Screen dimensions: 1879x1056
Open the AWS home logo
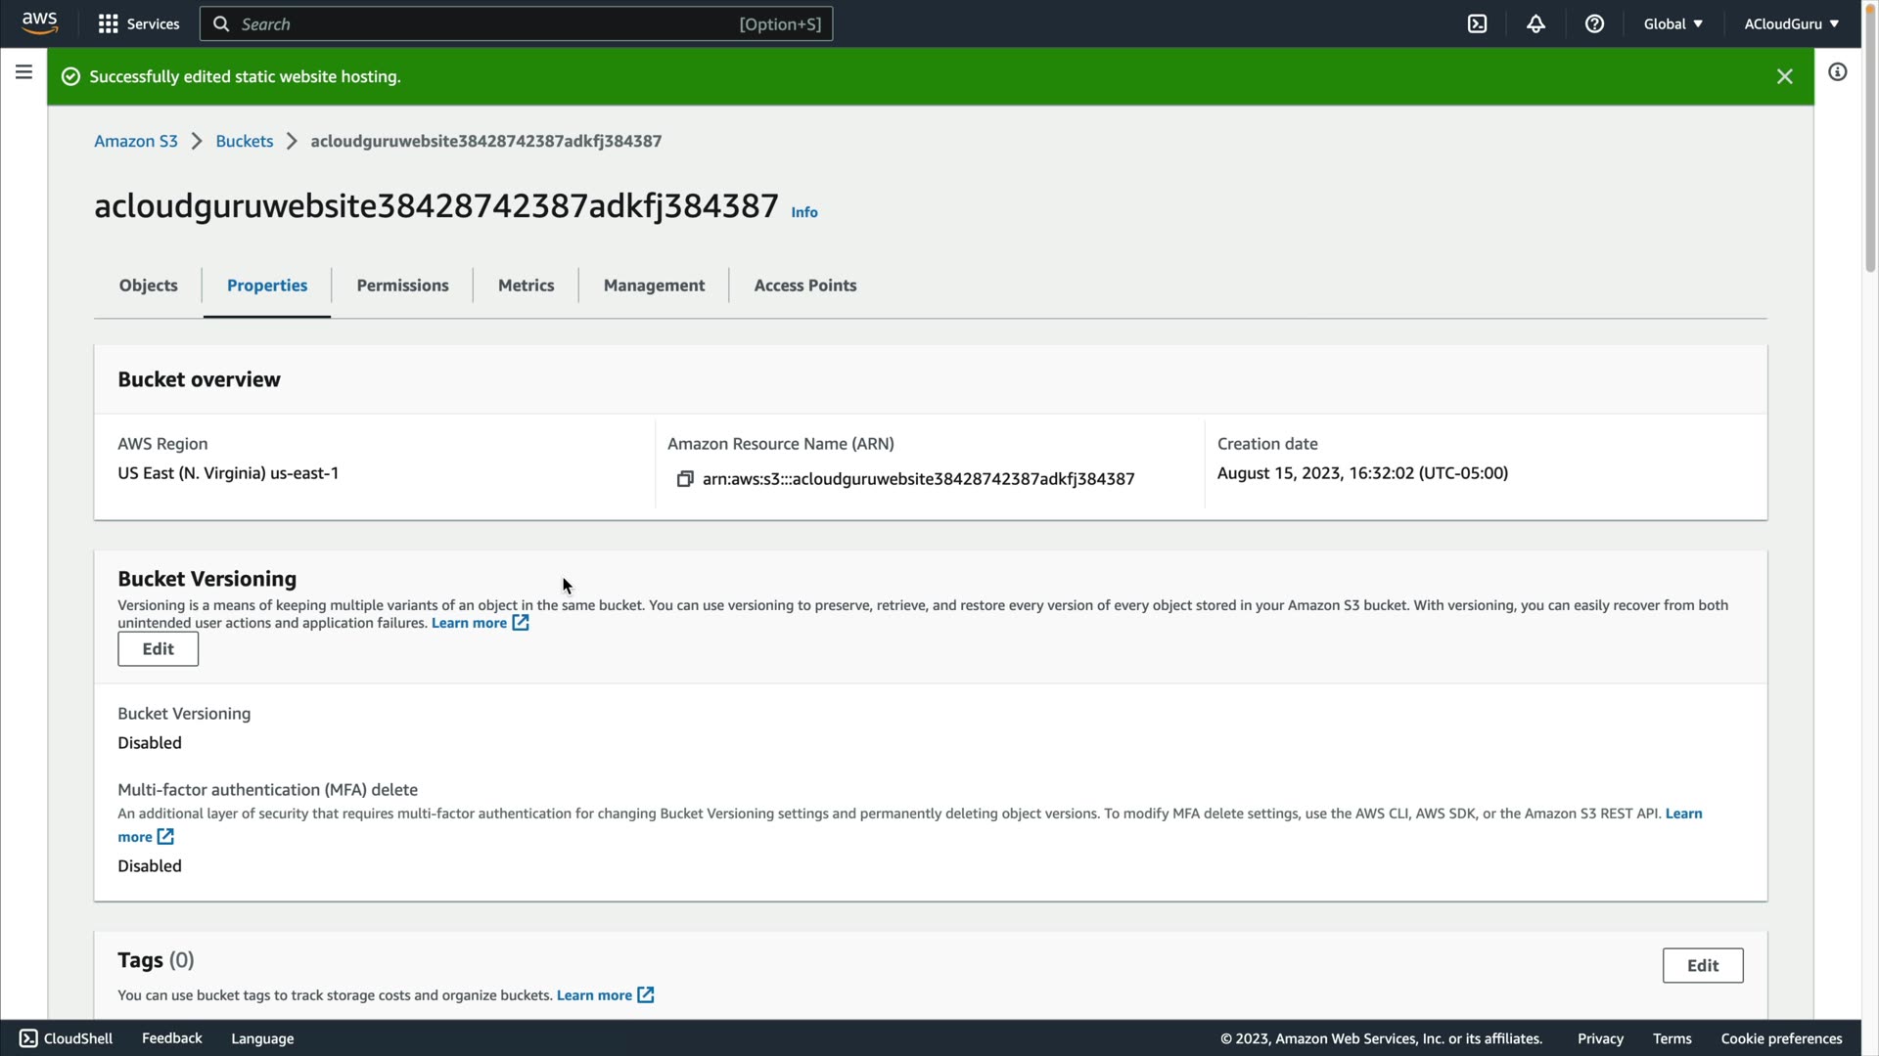tap(39, 23)
